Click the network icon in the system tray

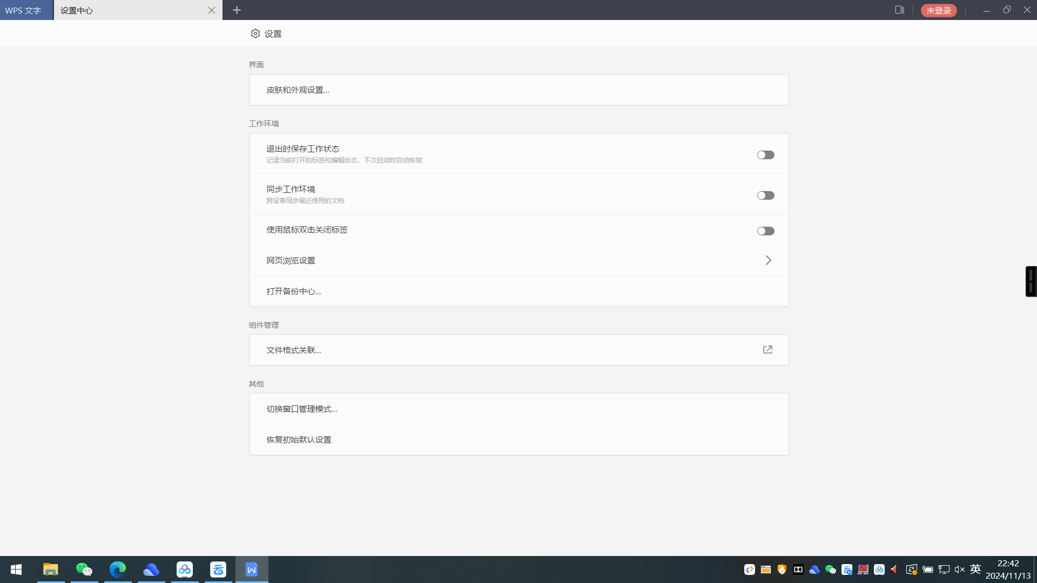pyautogui.click(x=944, y=569)
